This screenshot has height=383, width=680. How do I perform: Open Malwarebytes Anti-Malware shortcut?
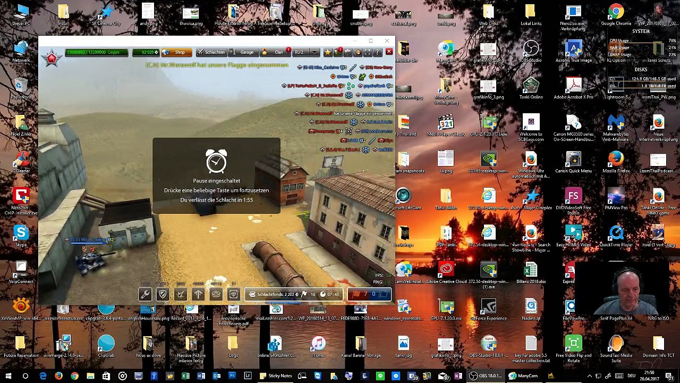pos(616,128)
